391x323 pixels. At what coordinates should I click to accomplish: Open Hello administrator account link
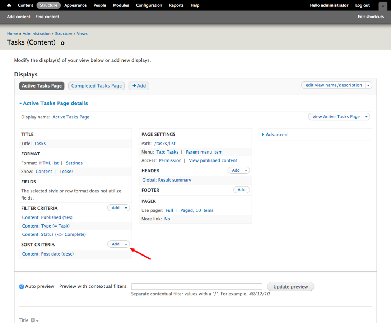coord(329,5)
